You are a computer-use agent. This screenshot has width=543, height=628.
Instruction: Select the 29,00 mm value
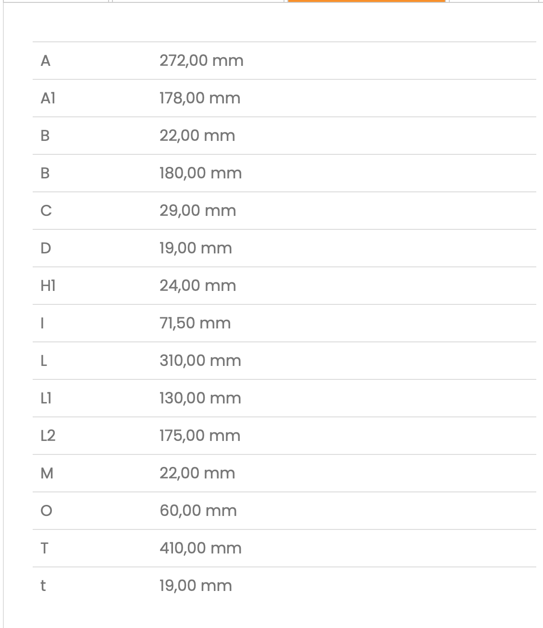[198, 211]
